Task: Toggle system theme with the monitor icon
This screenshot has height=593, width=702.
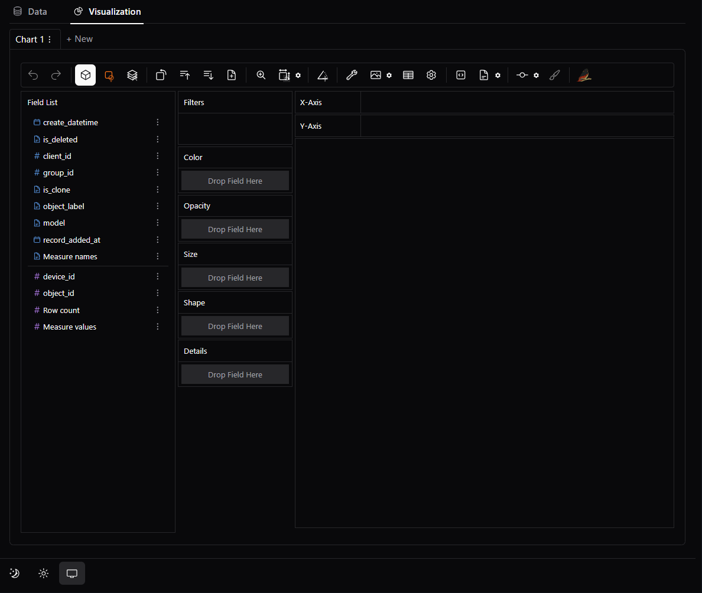Action: 71,573
